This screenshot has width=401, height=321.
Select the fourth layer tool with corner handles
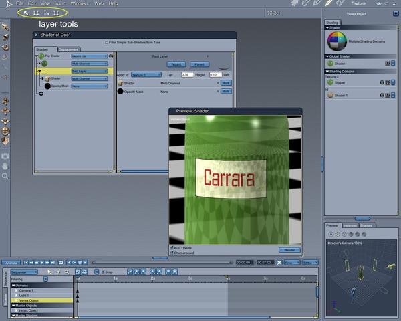click(56, 13)
